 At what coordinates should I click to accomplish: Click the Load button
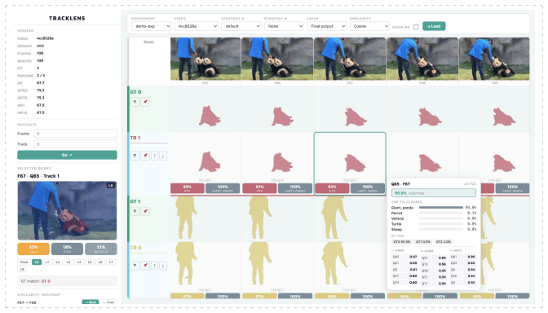point(434,26)
